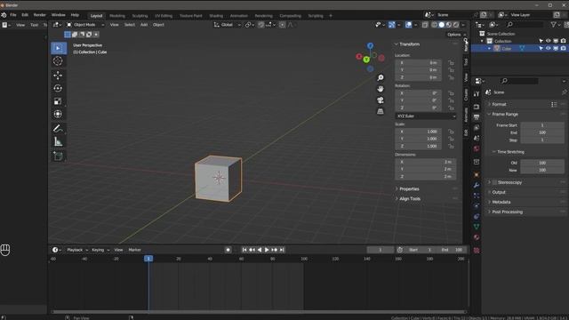Toggle the camera view icon
This screenshot has height=320, width=569.
pos(380,100)
